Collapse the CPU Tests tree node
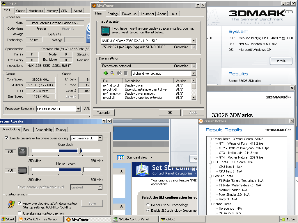 (210, 162)
